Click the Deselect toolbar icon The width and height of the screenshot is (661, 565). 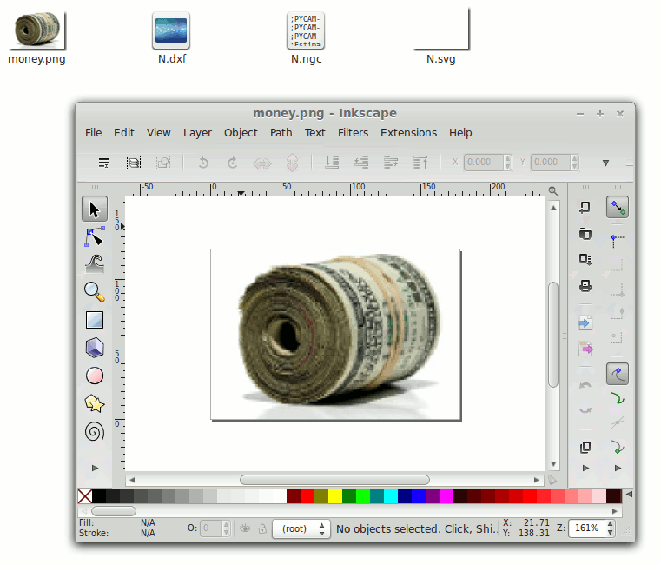(x=163, y=163)
